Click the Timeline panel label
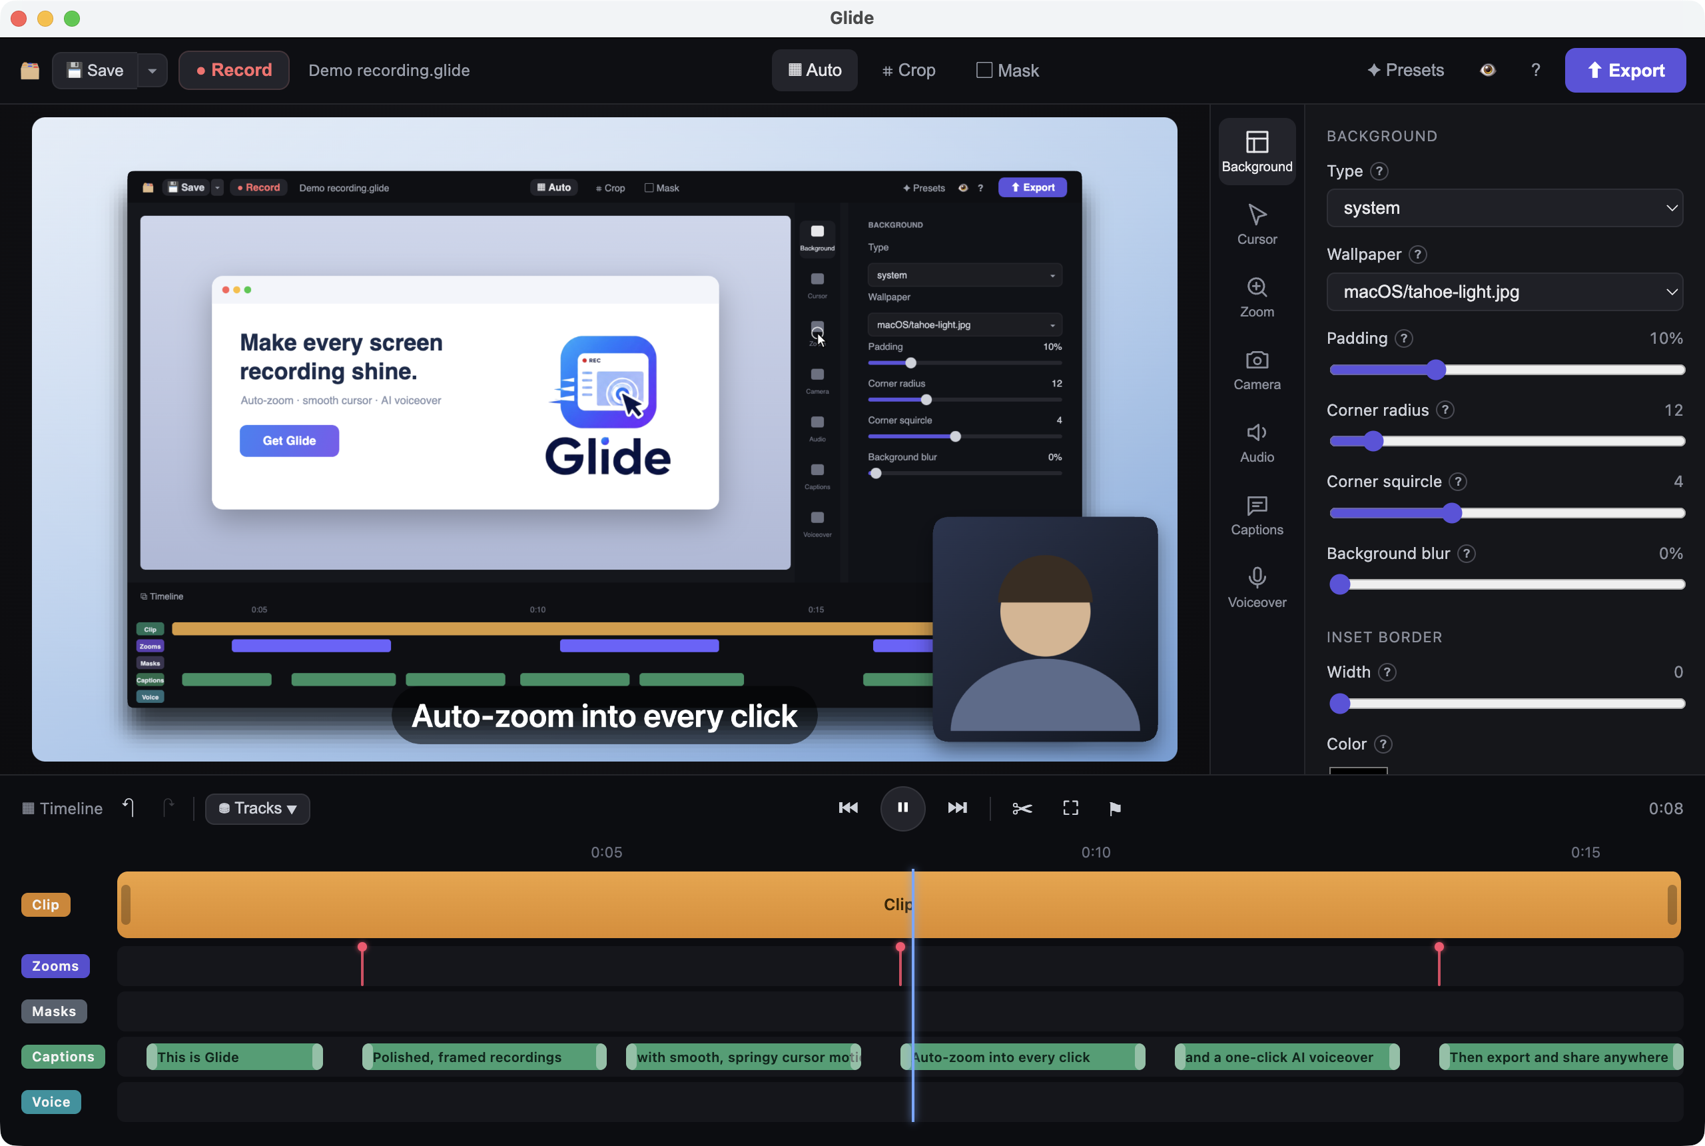The height and width of the screenshot is (1146, 1705). pyautogui.click(x=63, y=808)
